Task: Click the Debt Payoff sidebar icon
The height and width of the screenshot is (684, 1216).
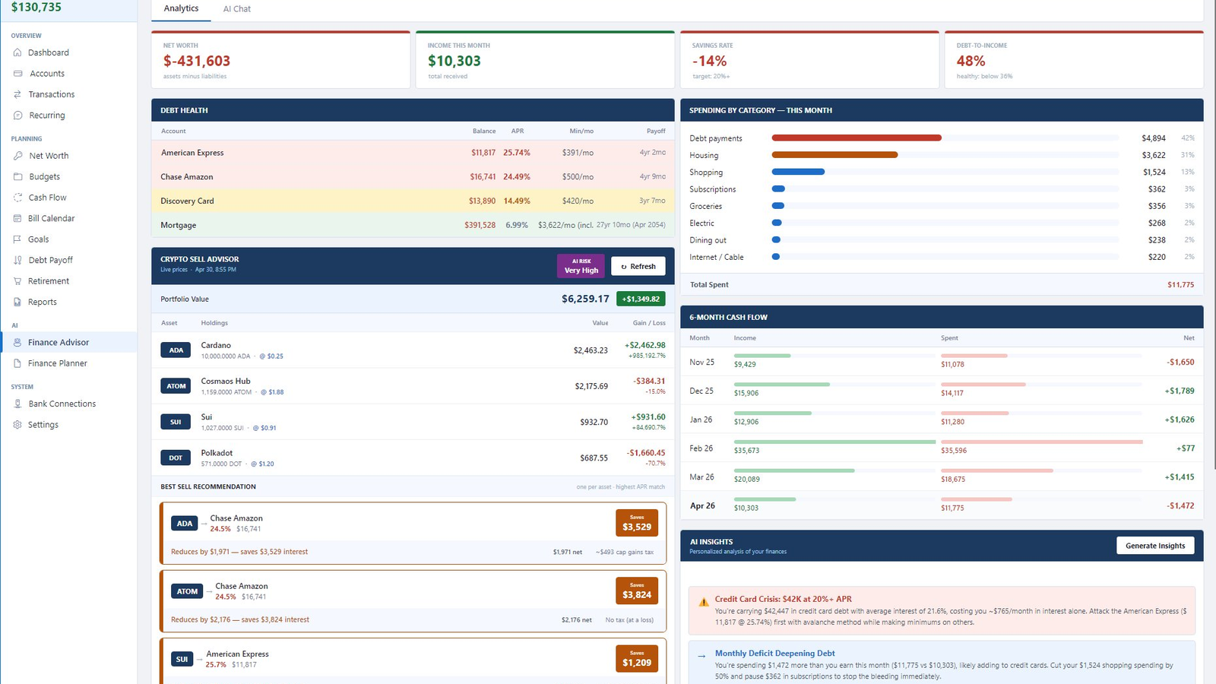Action: 17,260
